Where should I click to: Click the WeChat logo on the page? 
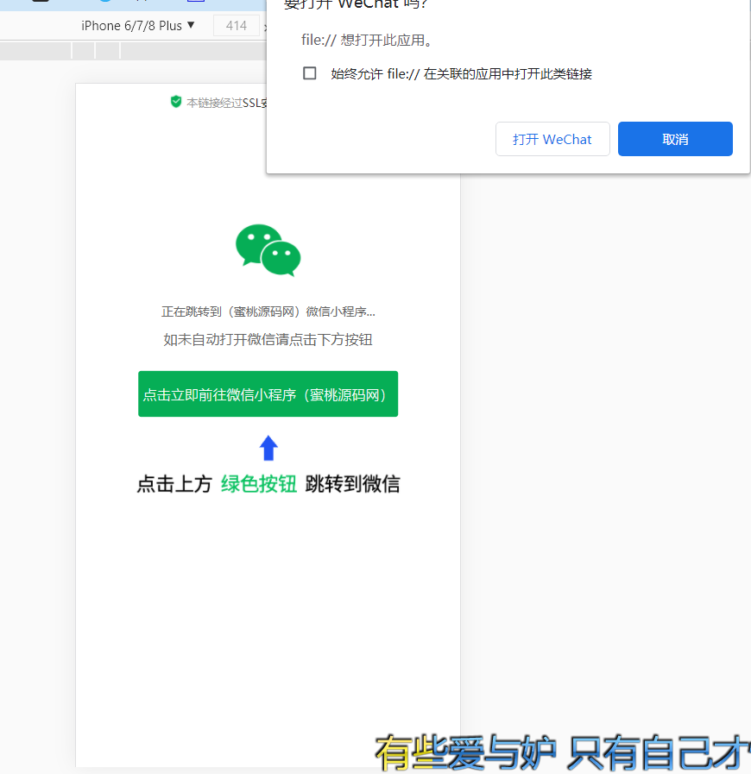coord(268,251)
